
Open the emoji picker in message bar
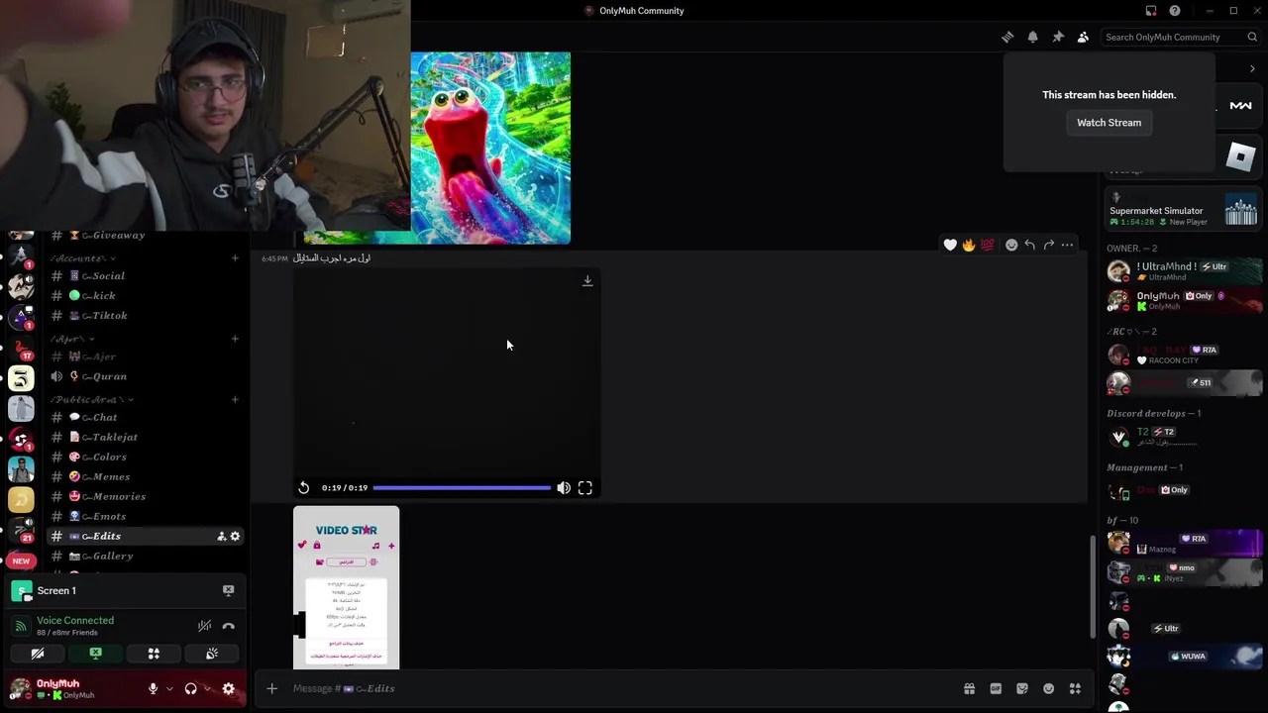click(x=1049, y=688)
